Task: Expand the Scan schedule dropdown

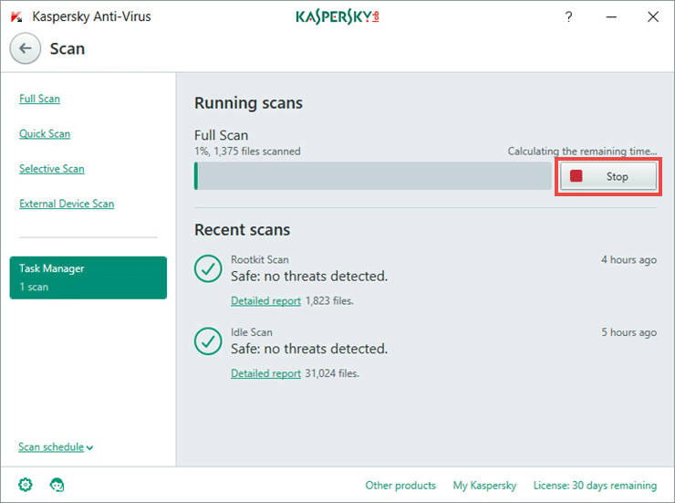Action: (56, 447)
